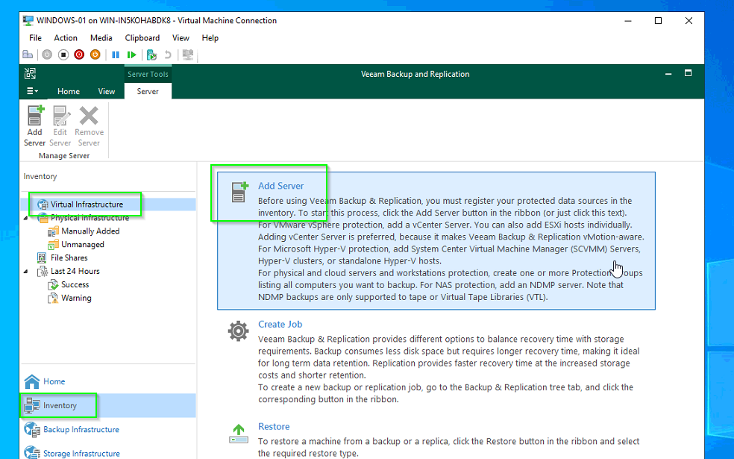Image resolution: width=734 pixels, height=459 pixels.
Task: Open the Help menu
Action: click(x=210, y=38)
